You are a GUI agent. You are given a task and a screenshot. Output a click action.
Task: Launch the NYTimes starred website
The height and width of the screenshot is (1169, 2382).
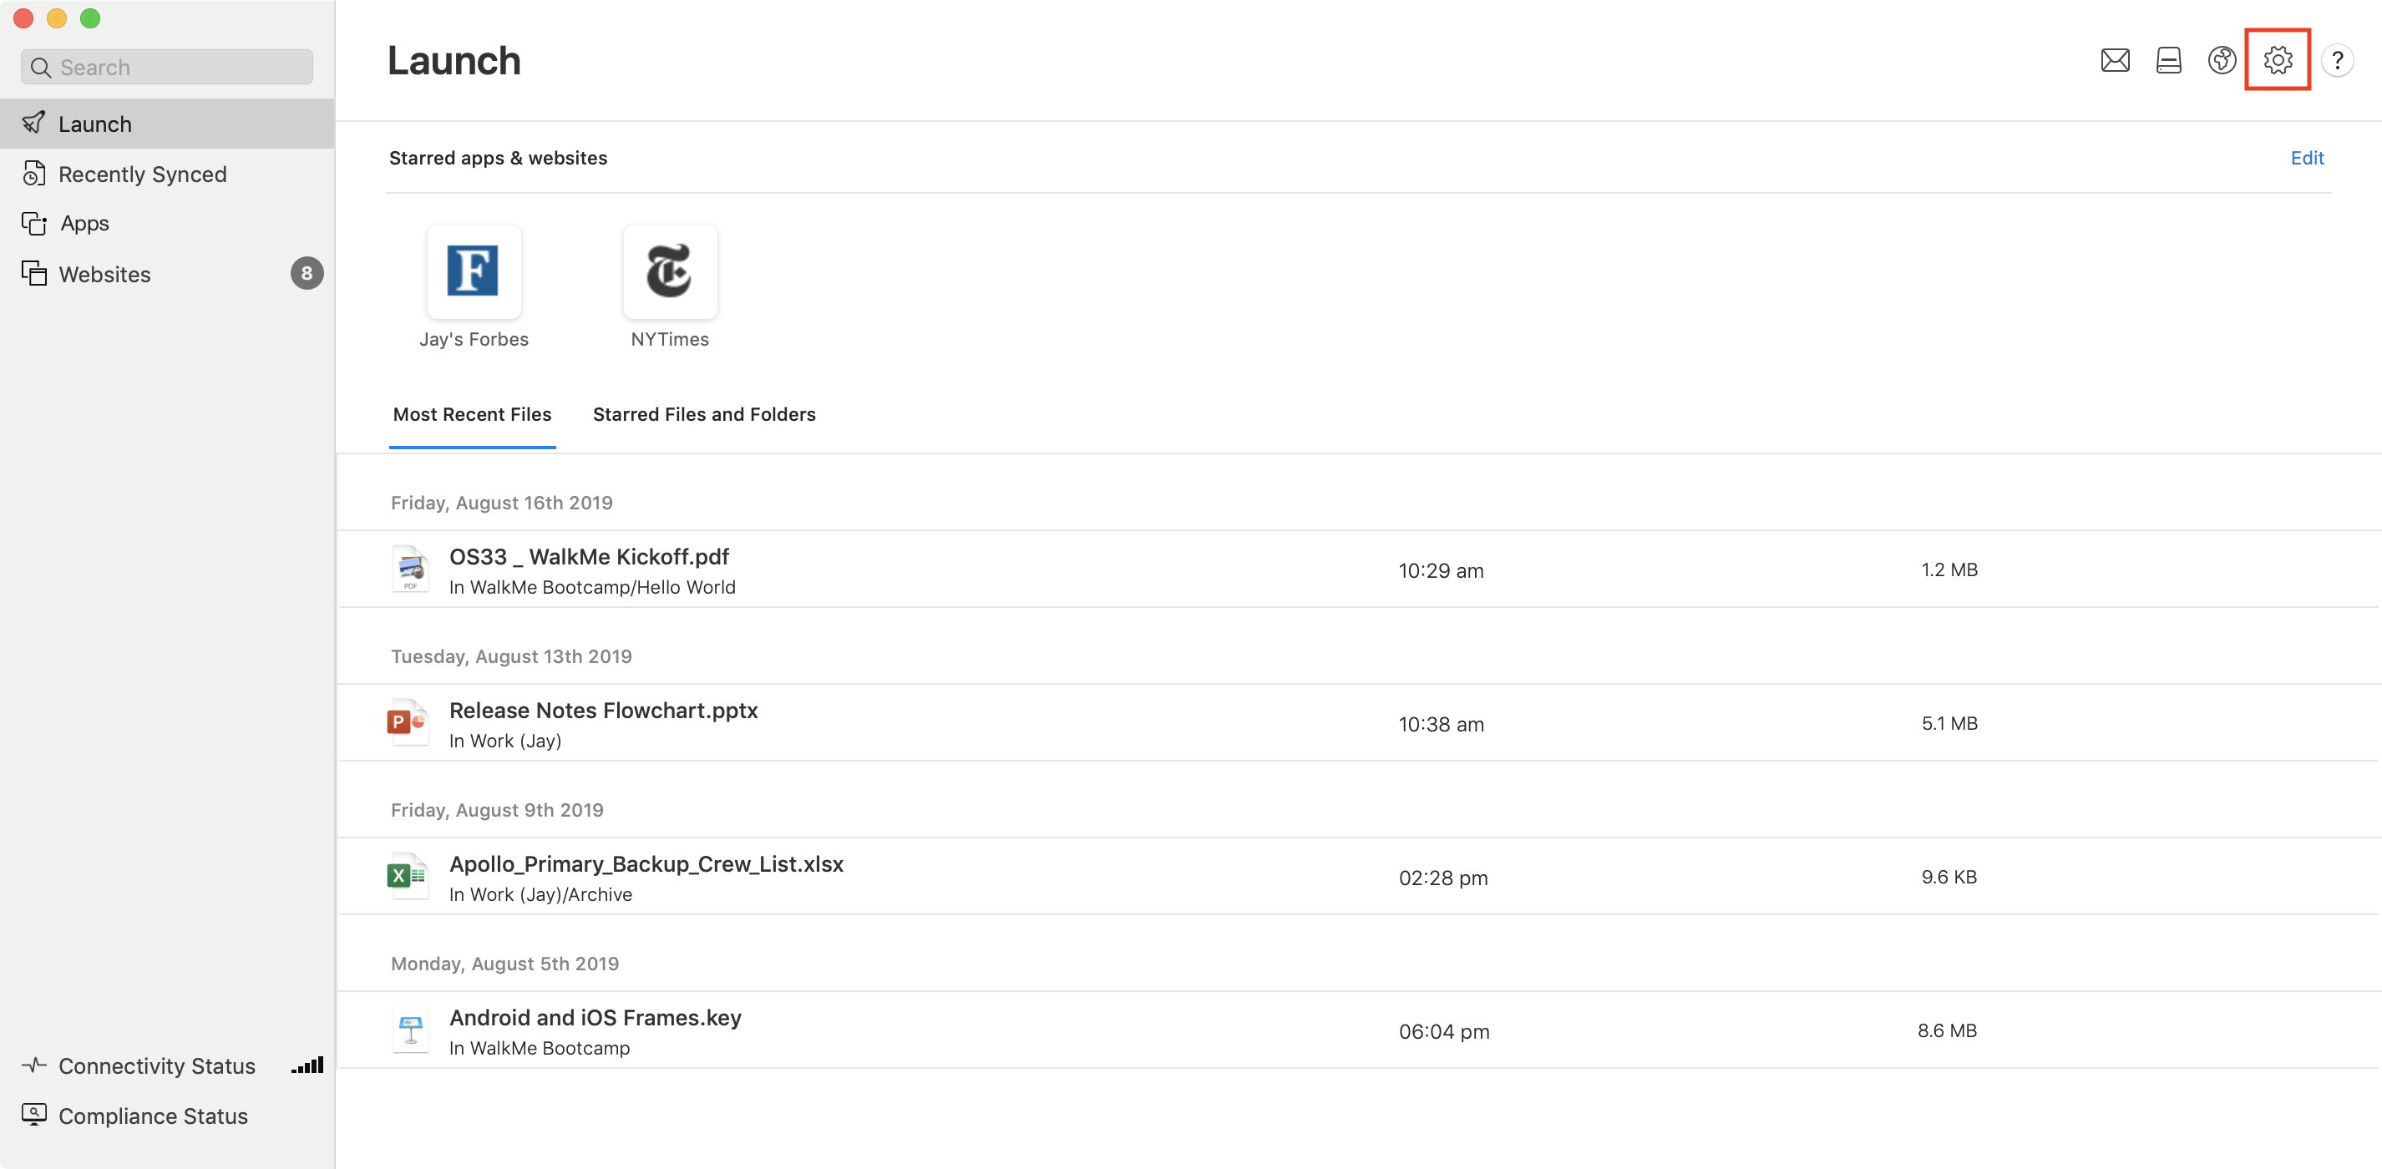670,271
